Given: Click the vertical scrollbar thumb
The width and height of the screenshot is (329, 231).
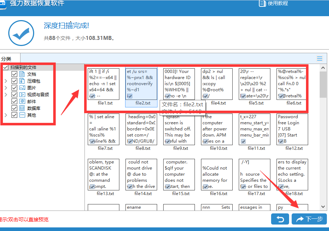Looking at the screenshot, I should click(x=323, y=84).
